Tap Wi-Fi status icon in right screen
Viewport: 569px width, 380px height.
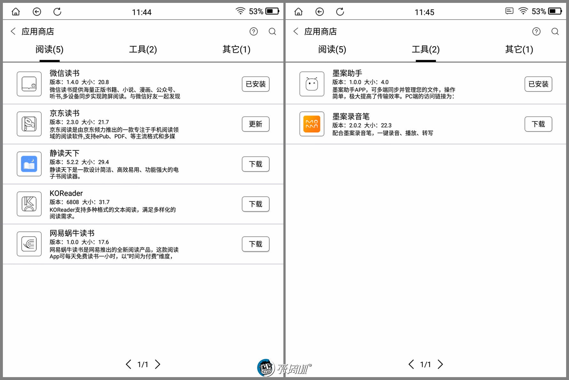pos(523,11)
